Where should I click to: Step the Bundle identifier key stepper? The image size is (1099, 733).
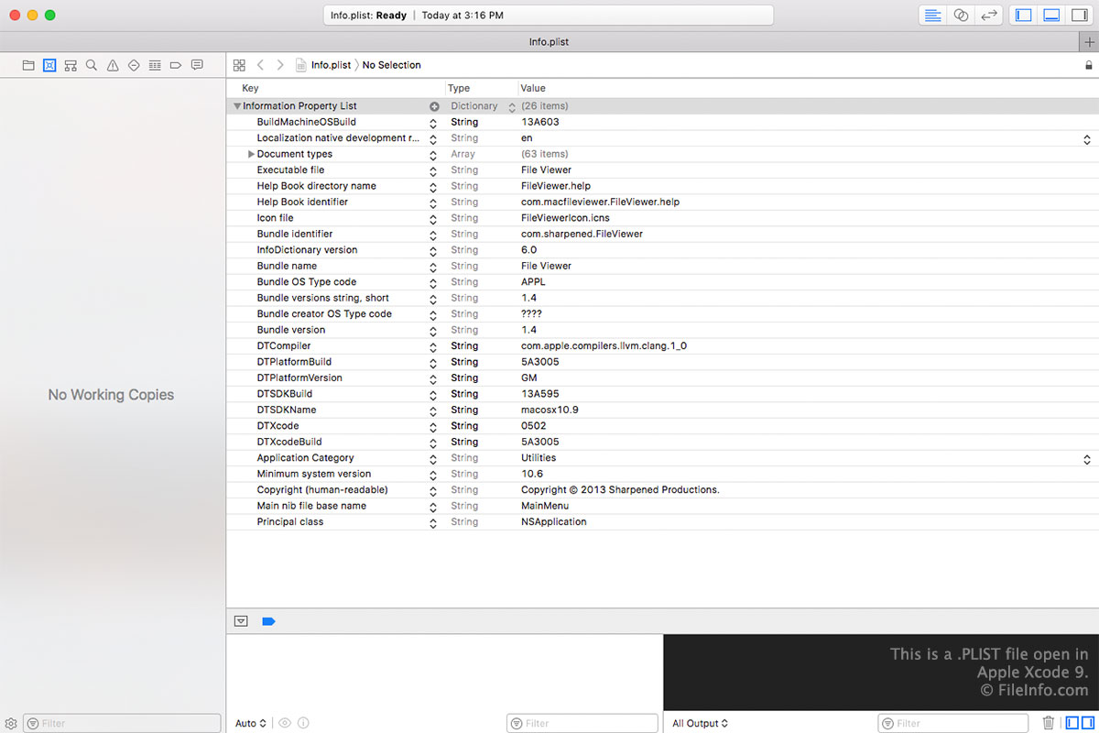433,235
